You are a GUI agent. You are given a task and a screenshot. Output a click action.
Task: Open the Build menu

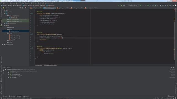[x=32, y=3]
